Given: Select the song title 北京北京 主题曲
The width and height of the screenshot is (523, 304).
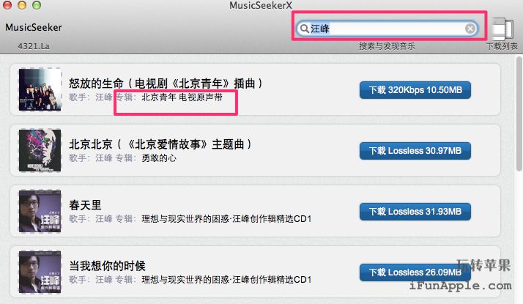Looking at the screenshot, I should point(160,144).
